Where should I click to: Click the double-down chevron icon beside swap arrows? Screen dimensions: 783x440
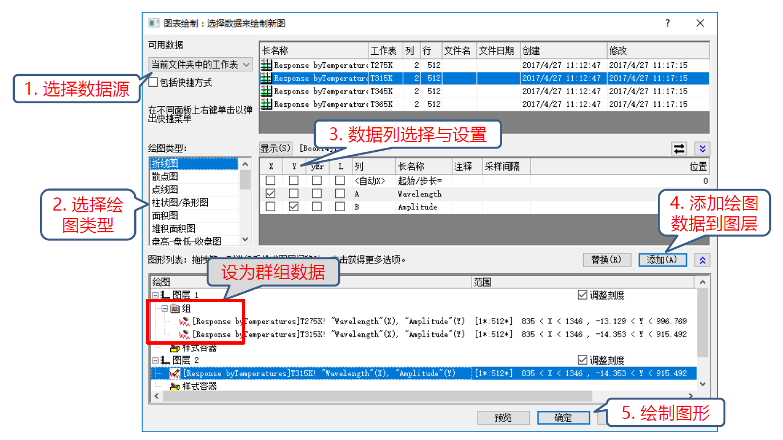tap(702, 148)
